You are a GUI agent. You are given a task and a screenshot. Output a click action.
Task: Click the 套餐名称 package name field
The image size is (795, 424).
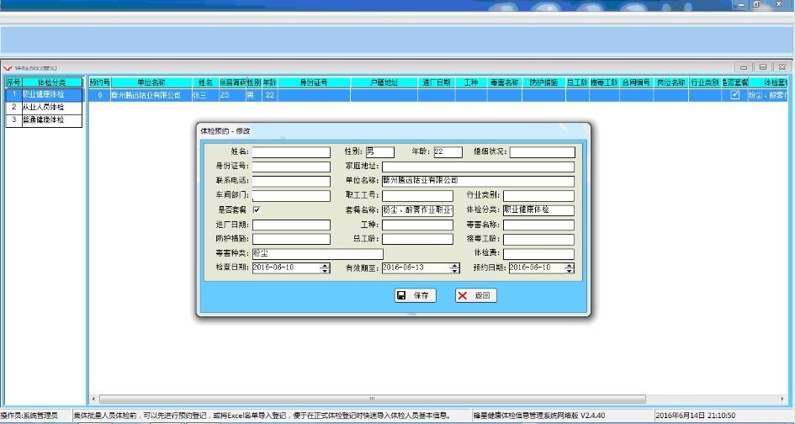[x=417, y=210]
